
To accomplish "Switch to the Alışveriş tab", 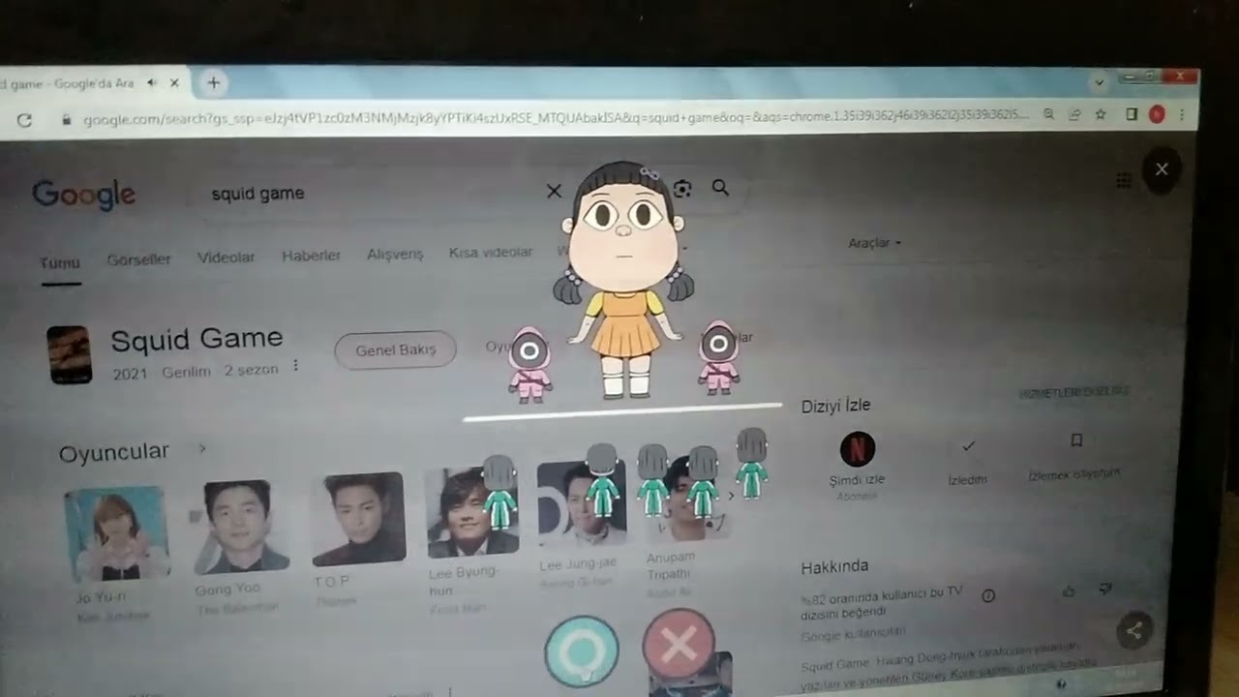I will [395, 254].
